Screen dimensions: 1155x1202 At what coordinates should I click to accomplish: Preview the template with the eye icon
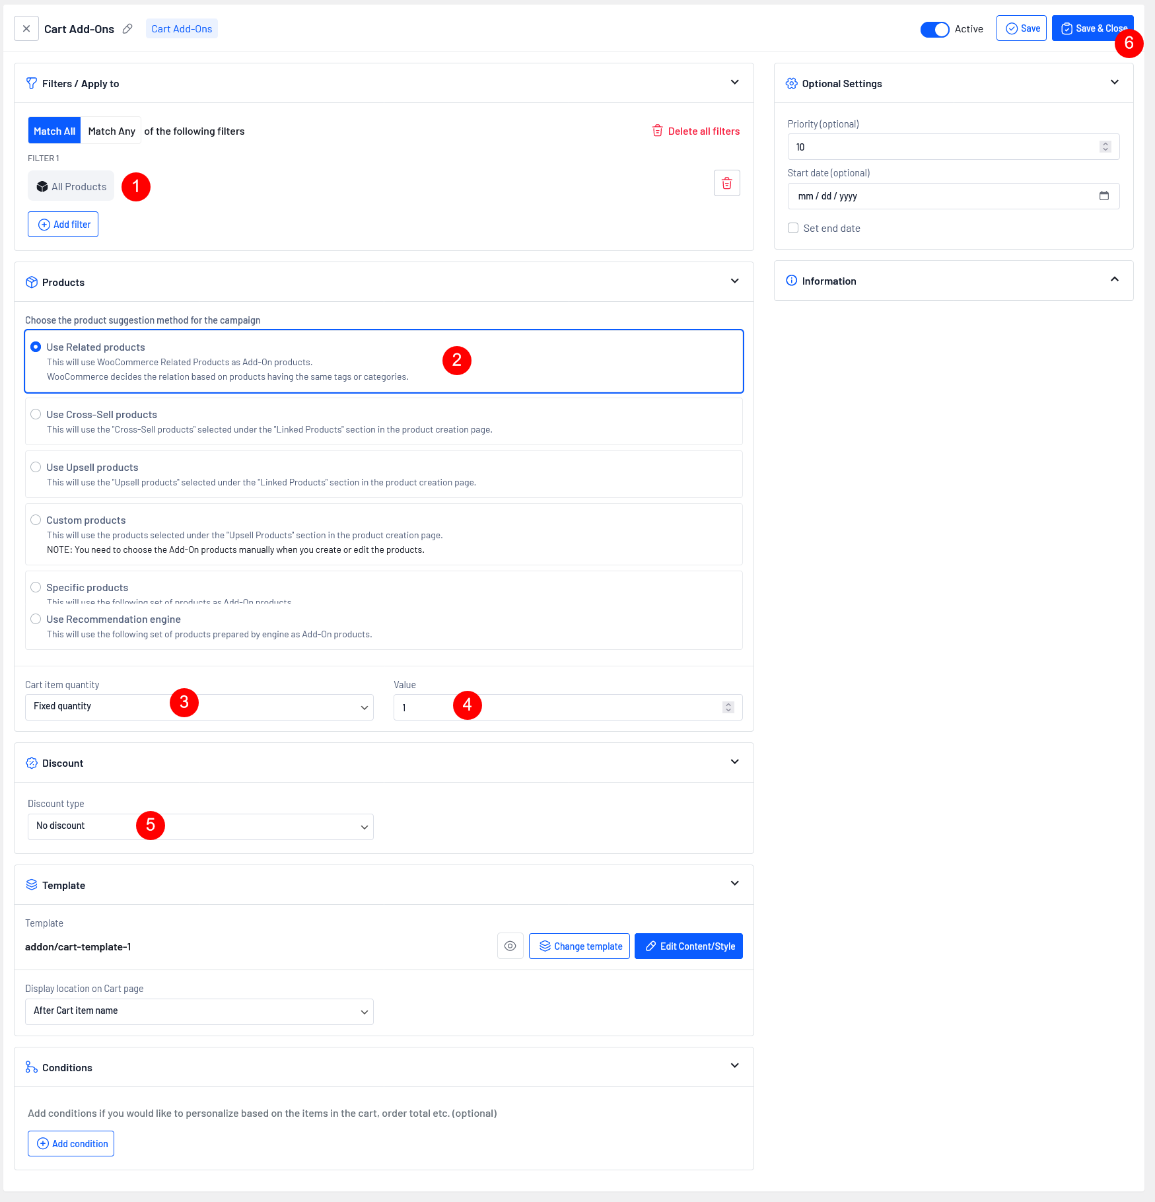coord(510,946)
